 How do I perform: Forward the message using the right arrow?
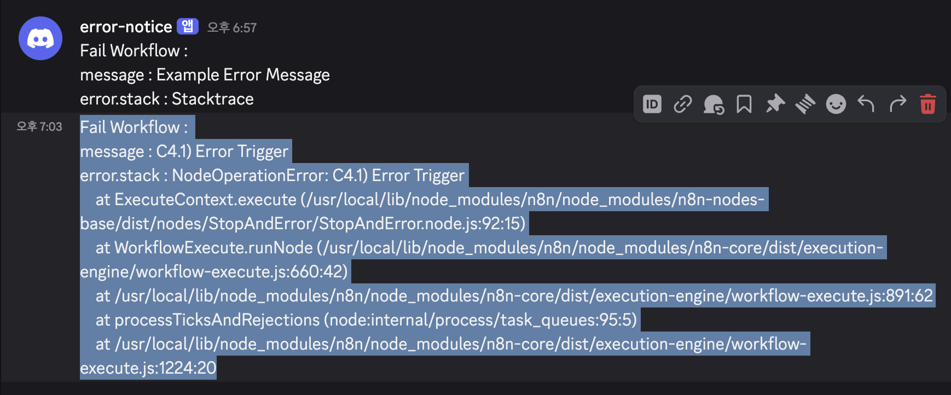(897, 104)
